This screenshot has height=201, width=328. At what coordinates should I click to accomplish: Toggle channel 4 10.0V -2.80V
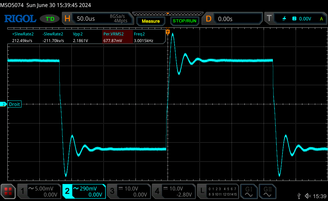pos(173,191)
